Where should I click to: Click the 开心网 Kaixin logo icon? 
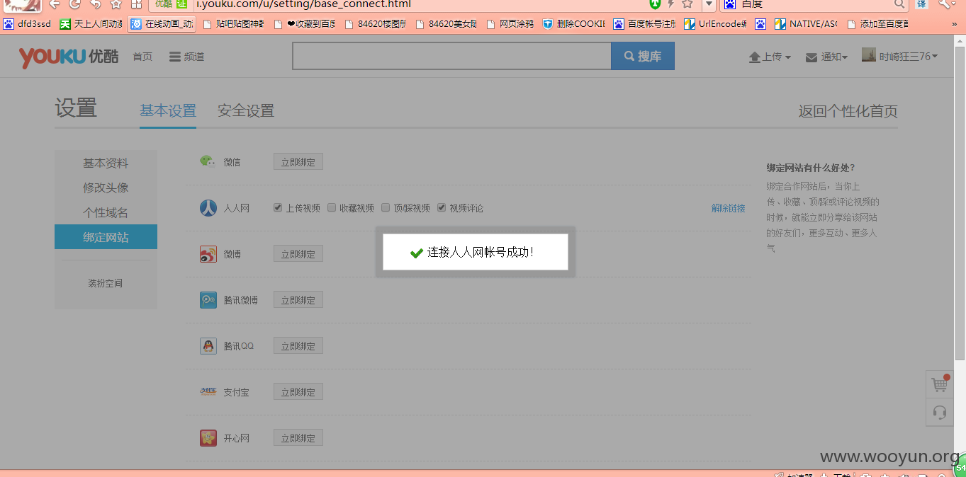[x=208, y=438]
